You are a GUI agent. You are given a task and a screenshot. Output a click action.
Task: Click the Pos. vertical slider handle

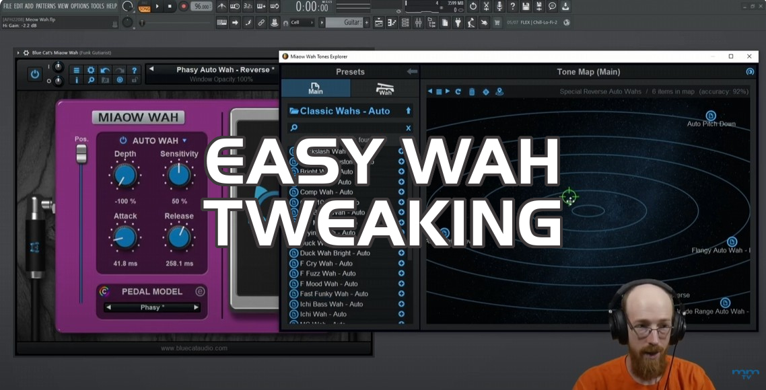81,154
